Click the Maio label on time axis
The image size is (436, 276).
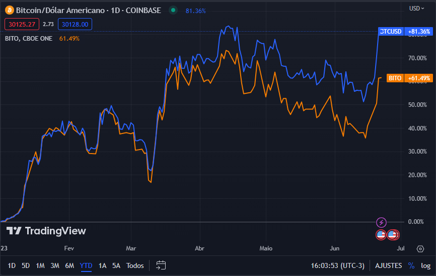pyautogui.click(x=266, y=248)
